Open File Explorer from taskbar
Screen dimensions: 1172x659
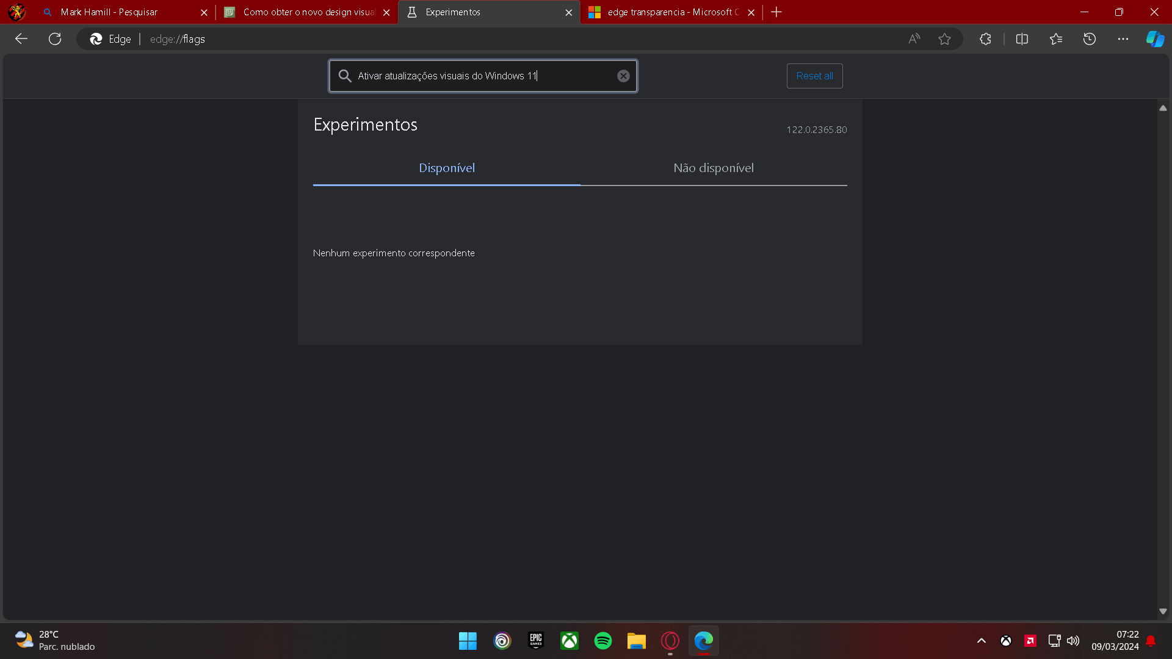[637, 641]
